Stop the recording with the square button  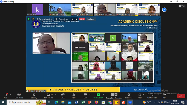tap(76, 19)
